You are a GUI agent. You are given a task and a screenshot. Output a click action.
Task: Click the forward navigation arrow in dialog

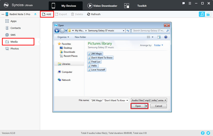[x=62, y=31]
